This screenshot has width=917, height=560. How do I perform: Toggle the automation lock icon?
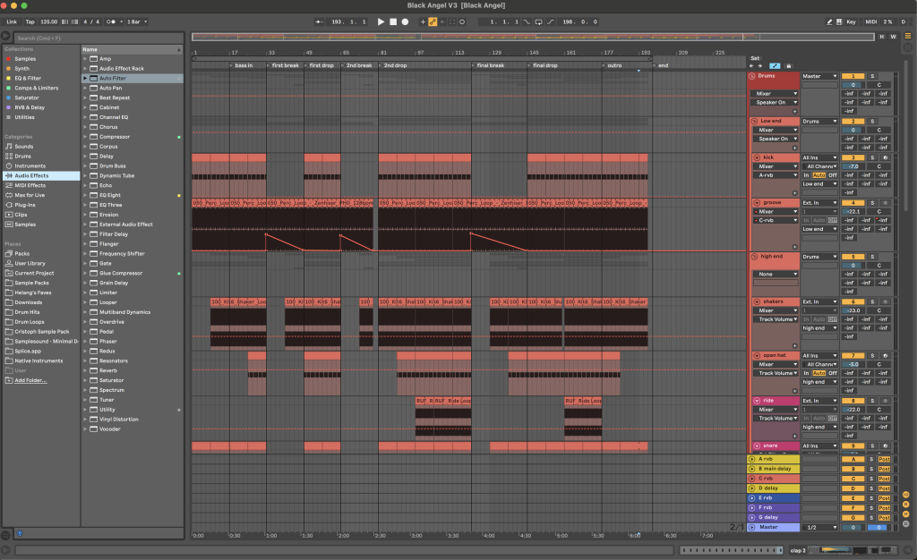[x=788, y=65]
